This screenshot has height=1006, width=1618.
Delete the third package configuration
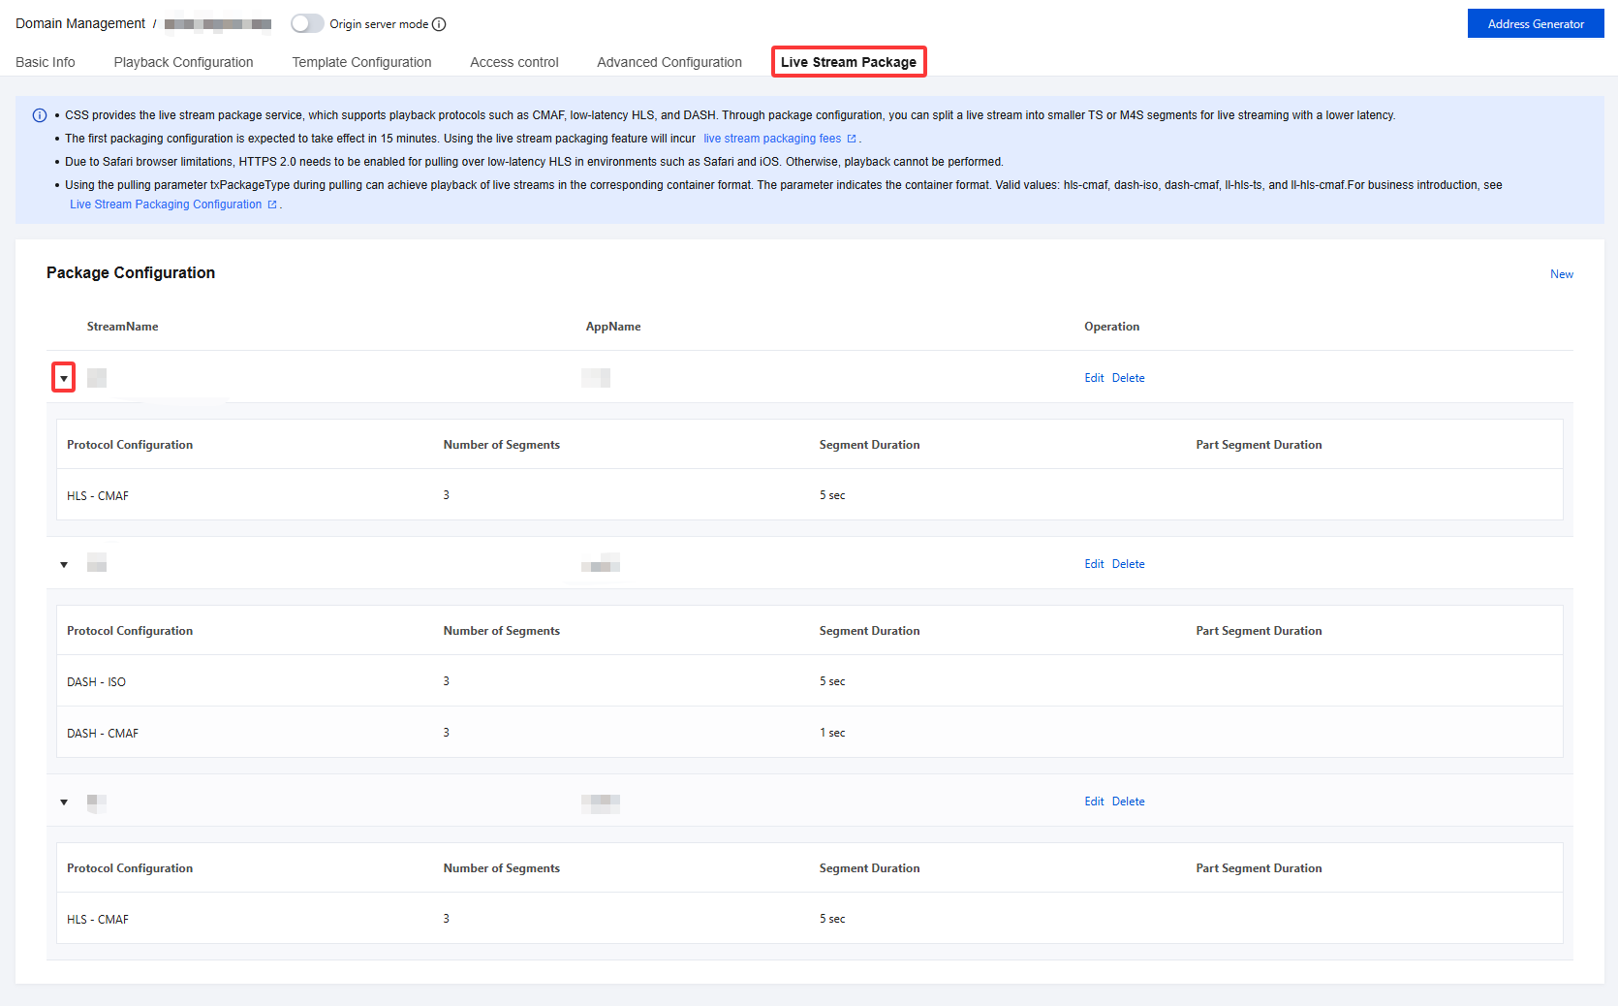pyautogui.click(x=1128, y=802)
